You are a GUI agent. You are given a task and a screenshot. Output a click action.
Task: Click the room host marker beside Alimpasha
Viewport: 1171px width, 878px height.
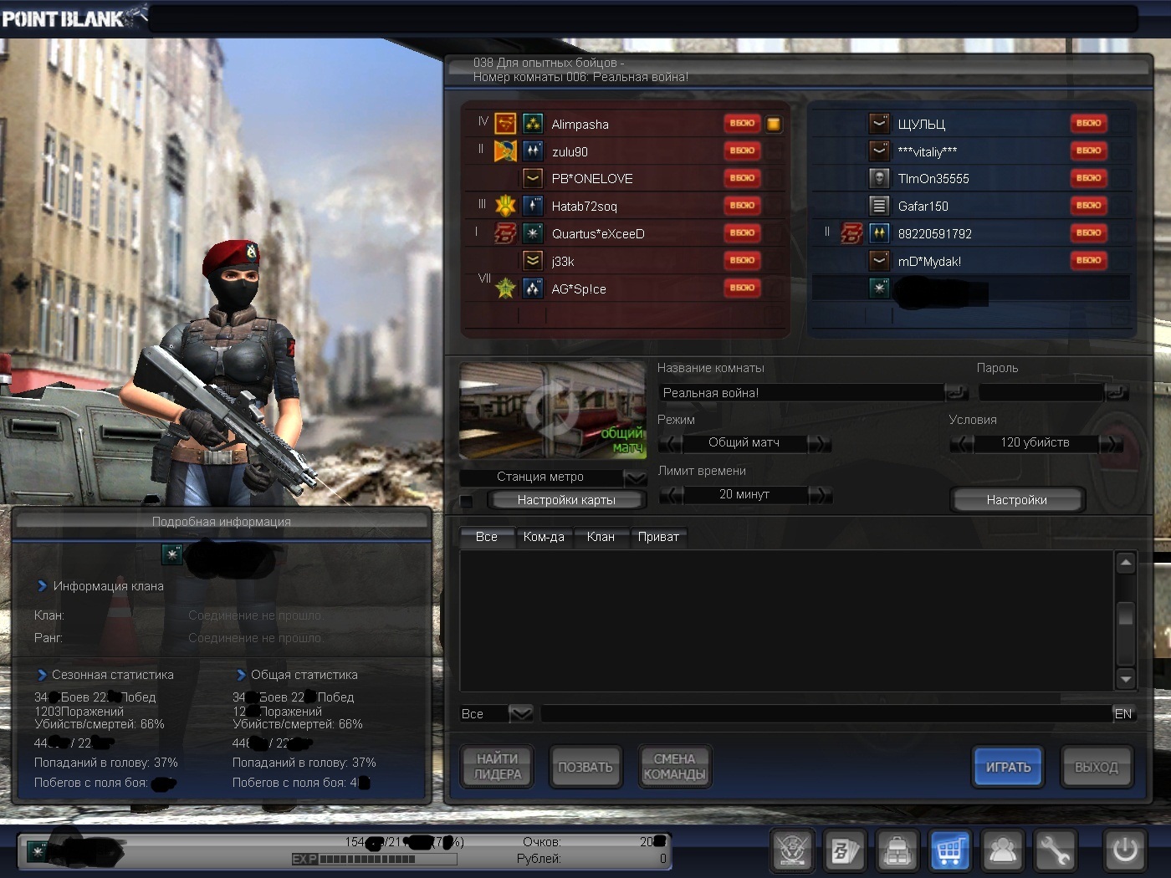point(774,125)
